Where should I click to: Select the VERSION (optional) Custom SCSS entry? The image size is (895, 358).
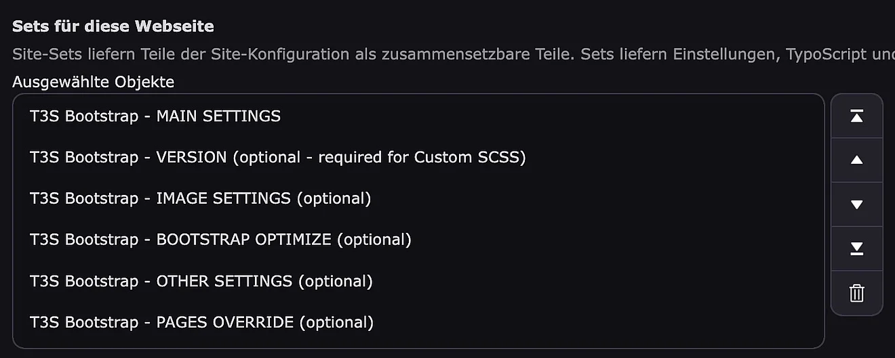tap(277, 158)
